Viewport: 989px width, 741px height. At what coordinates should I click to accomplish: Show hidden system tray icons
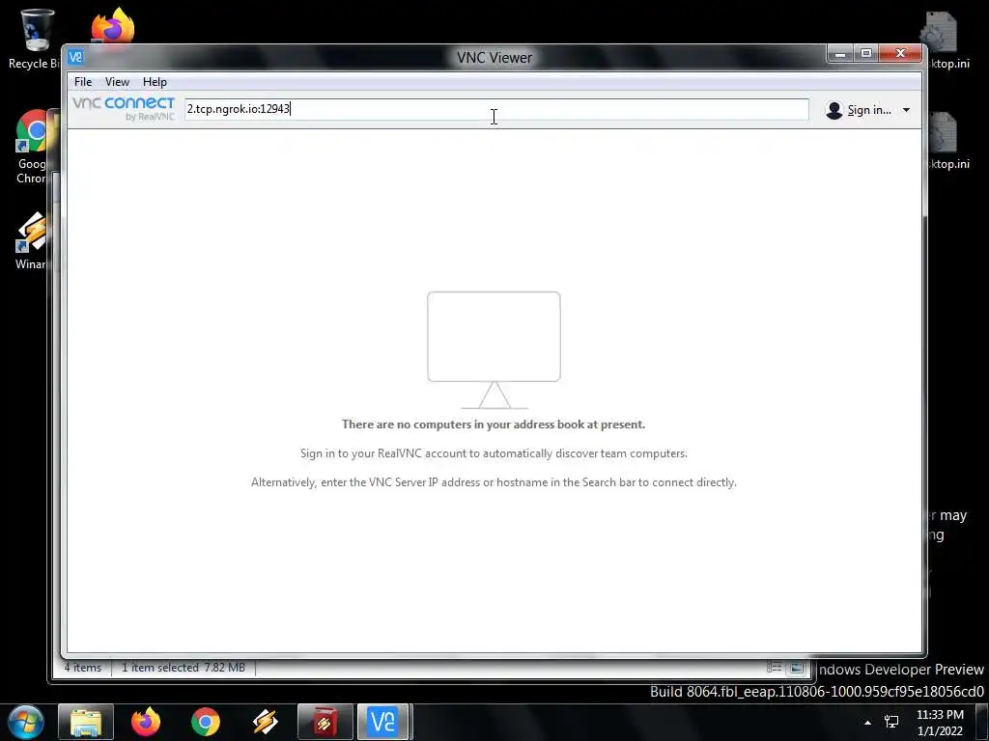(868, 723)
